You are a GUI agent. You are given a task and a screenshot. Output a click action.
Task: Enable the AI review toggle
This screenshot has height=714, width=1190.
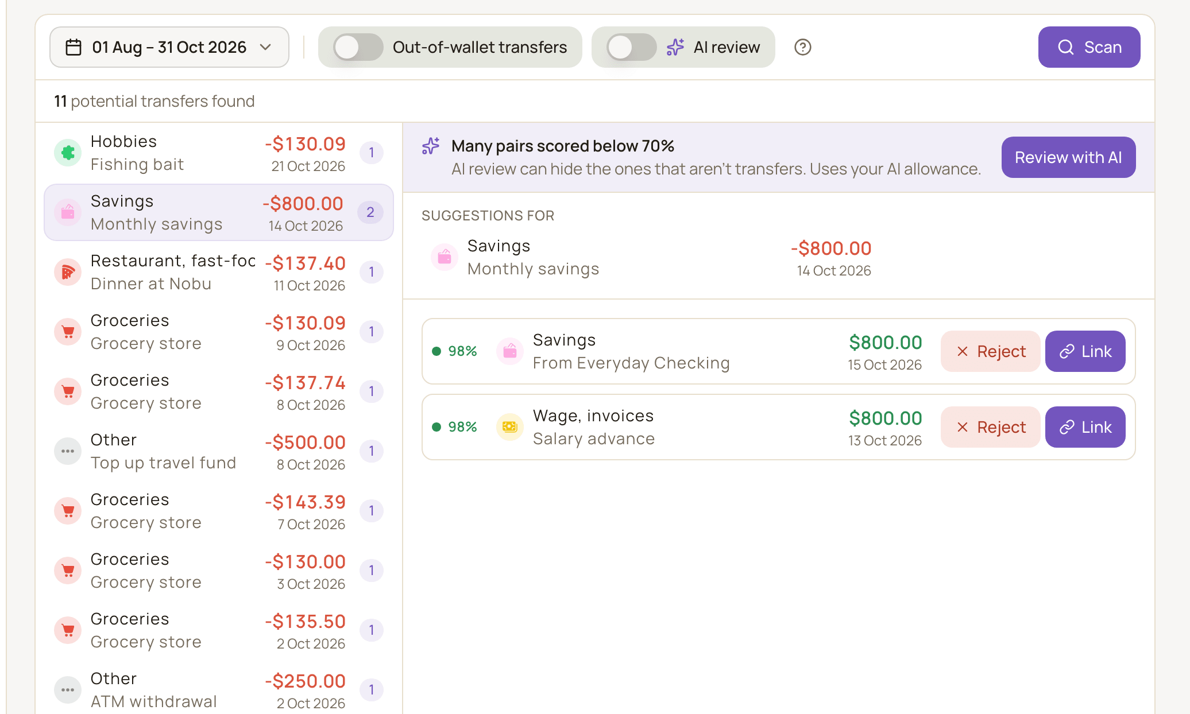pos(632,47)
